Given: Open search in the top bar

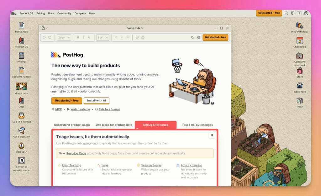Looking at the screenshot, I should click(286, 13).
